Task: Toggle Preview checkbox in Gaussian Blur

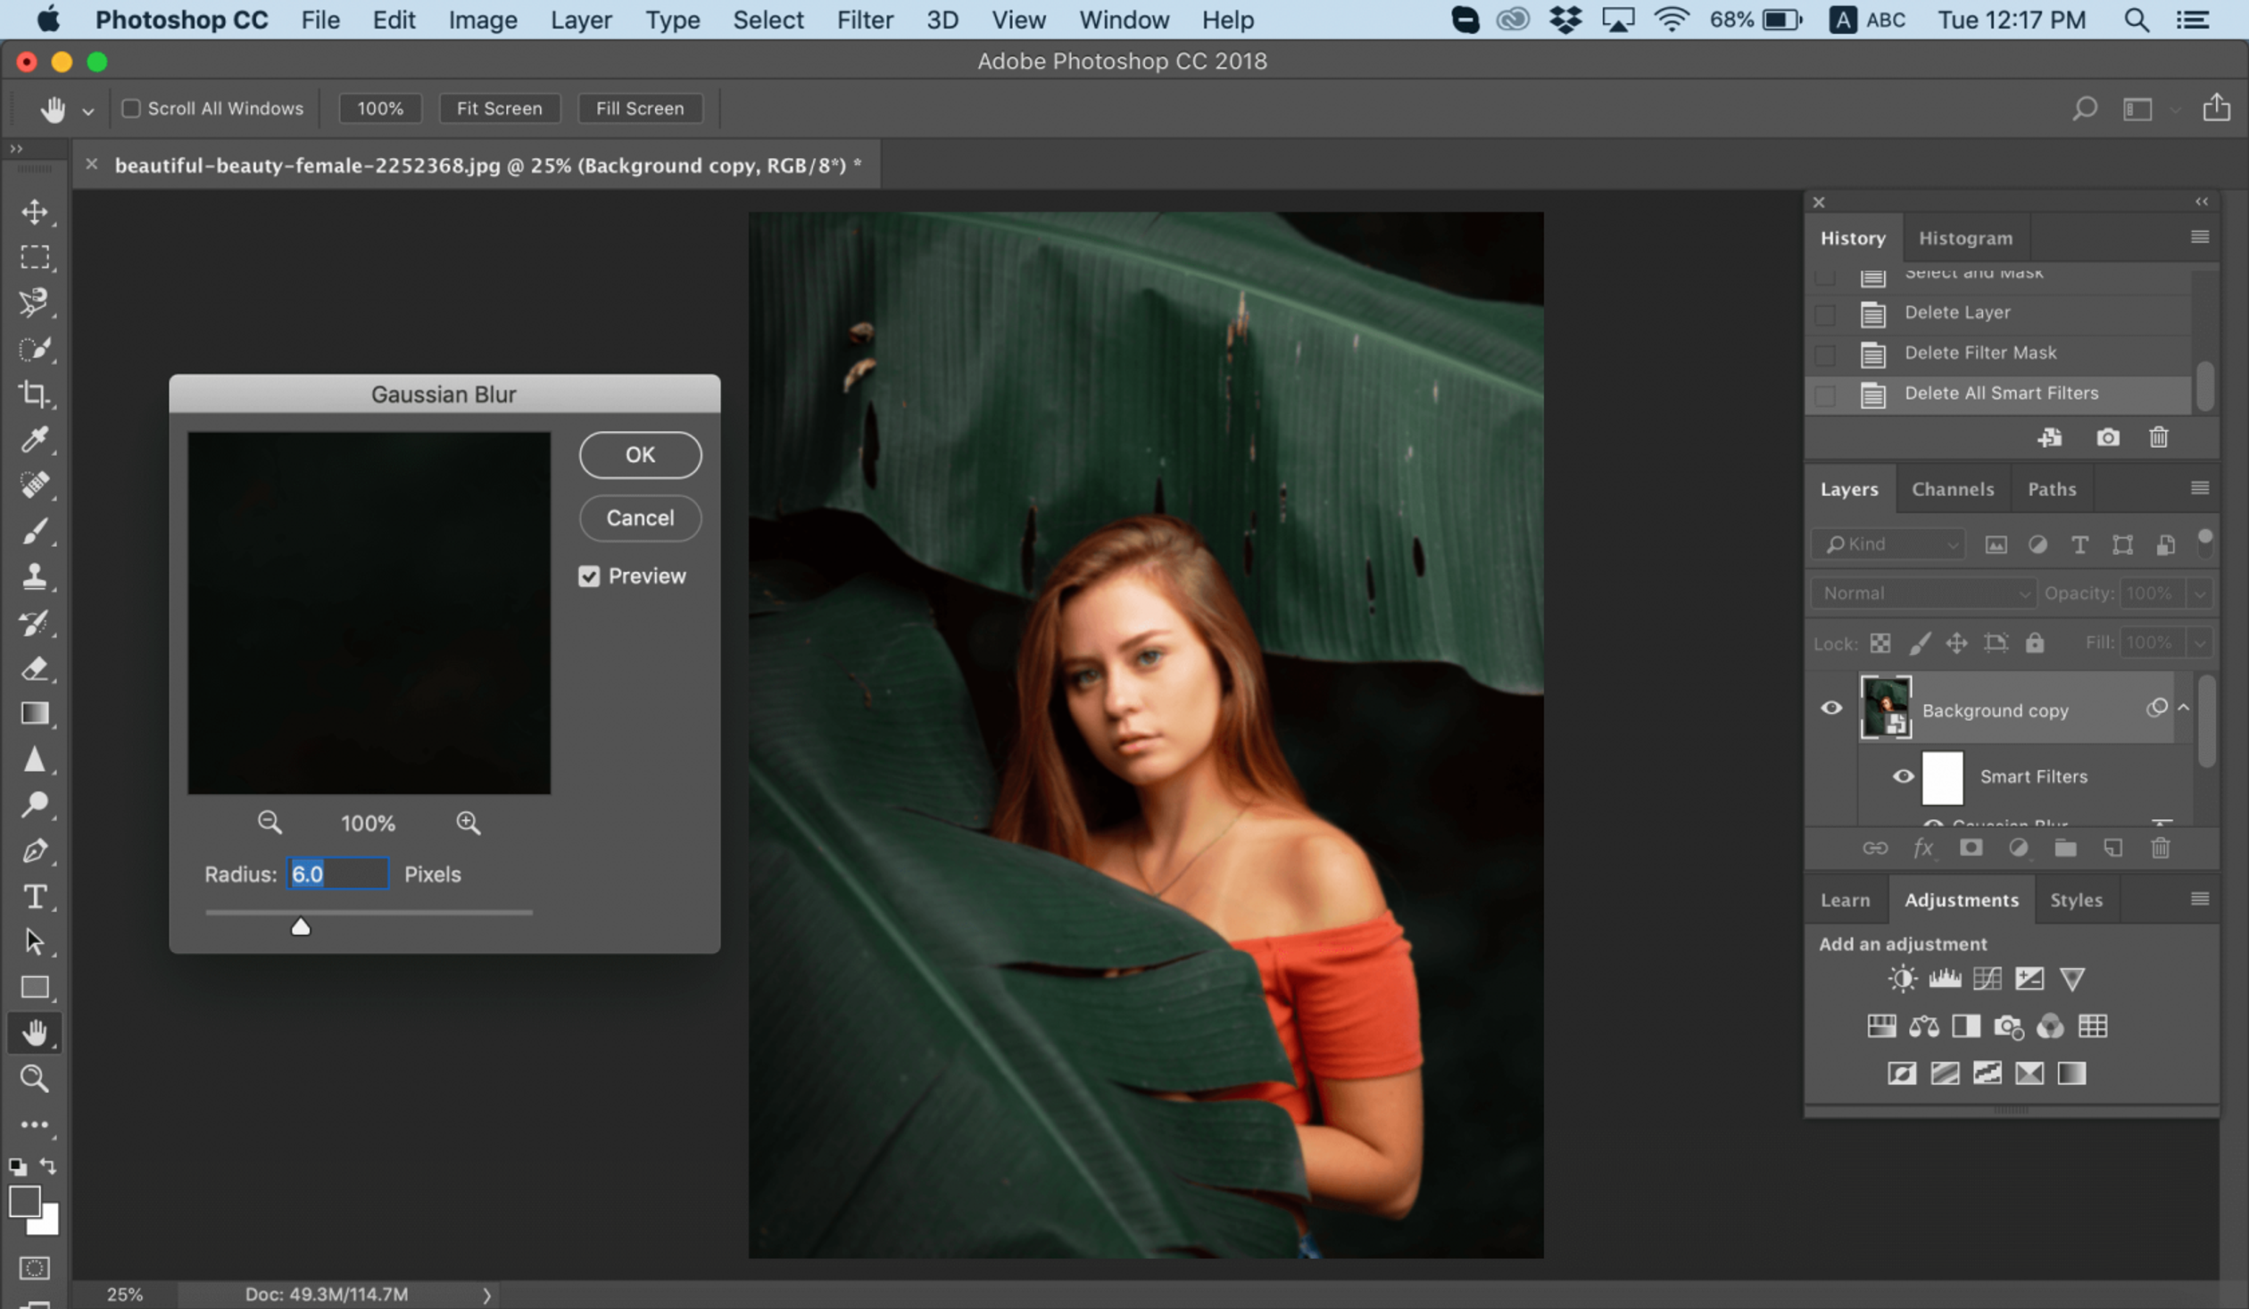Action: pyautogui.click(x=589, y=575)
